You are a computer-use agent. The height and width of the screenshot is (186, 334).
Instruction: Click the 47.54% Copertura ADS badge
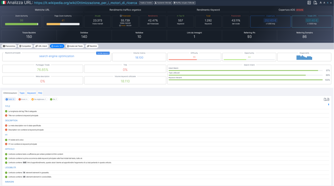pyautogui.click(x=300, y=10)
